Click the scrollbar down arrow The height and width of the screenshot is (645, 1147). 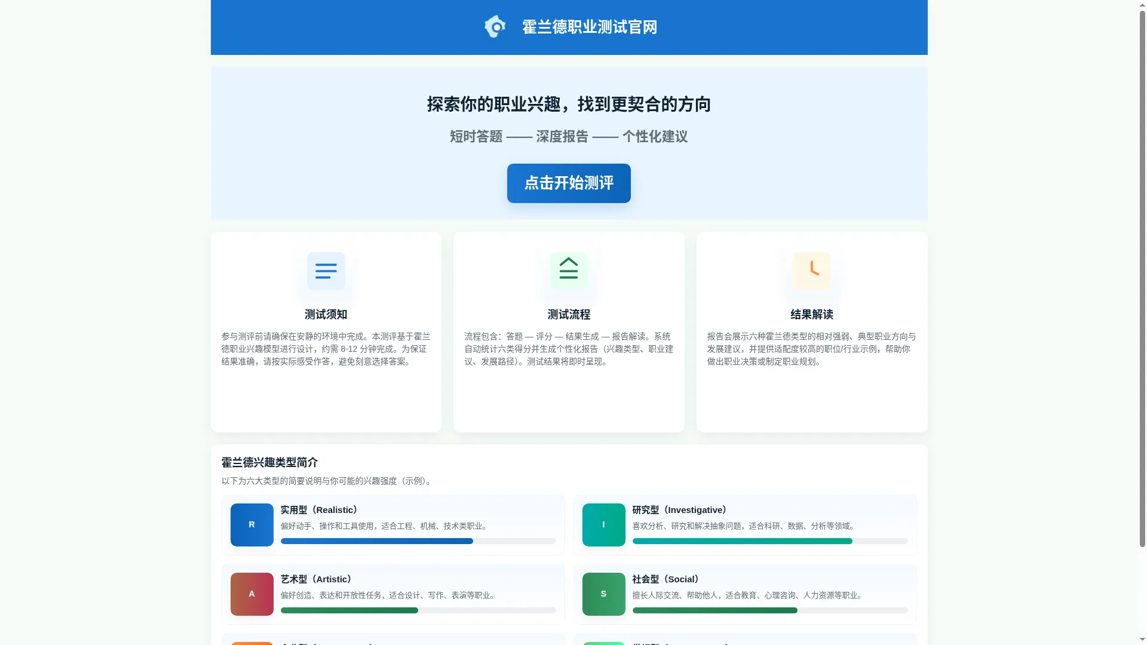[1142, 640]
